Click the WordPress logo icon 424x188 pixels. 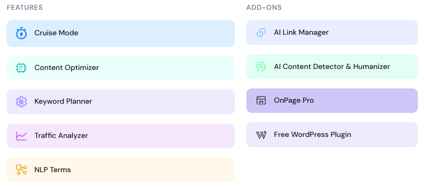point(261,134)
